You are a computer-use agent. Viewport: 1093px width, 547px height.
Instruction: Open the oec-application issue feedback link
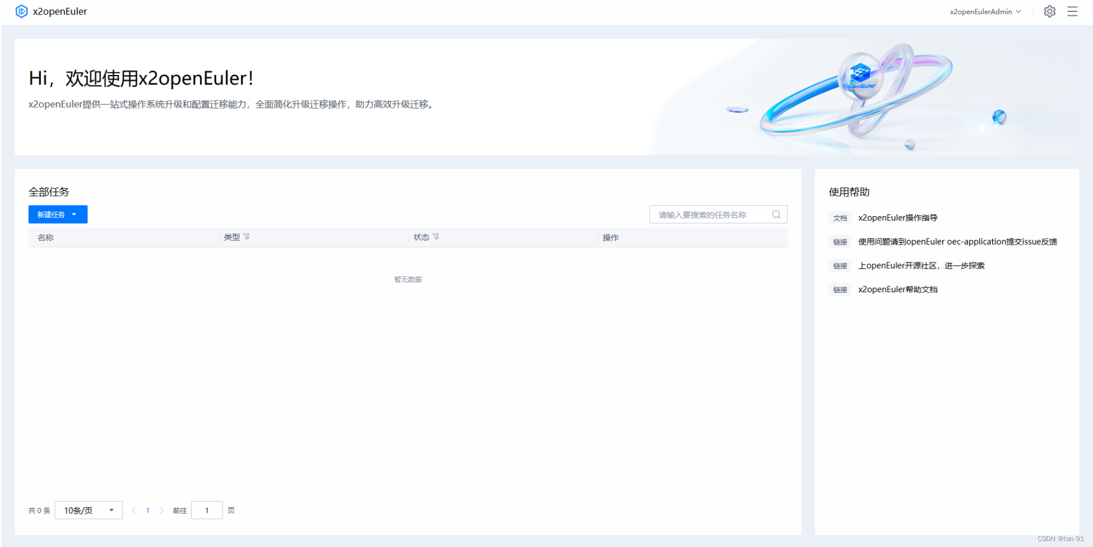pos(957,242)
